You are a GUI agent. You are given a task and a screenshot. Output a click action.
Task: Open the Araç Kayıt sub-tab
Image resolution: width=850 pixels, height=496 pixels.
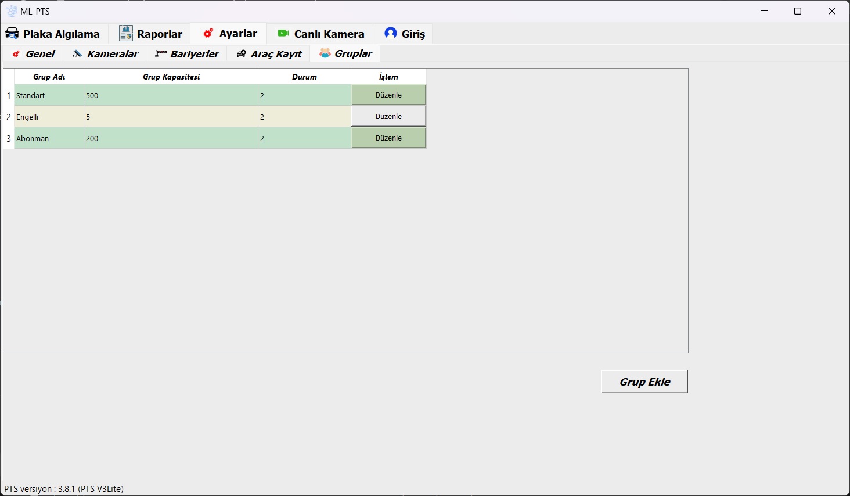pos(269,53)
